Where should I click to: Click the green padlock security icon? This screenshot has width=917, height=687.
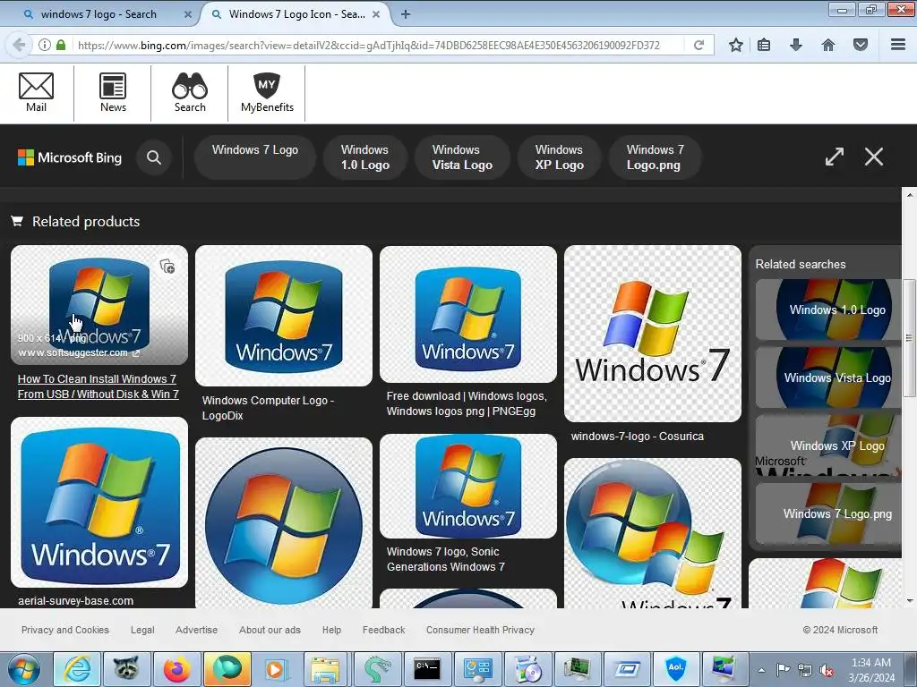click(61, 45)
